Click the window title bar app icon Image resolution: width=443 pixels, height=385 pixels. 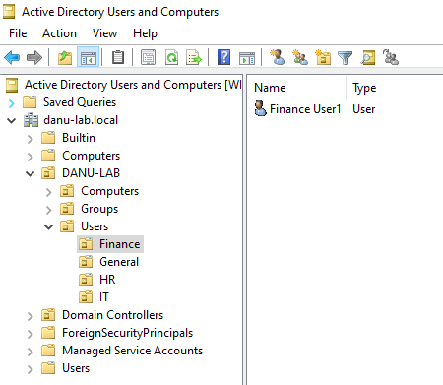[x=9, y=12]
